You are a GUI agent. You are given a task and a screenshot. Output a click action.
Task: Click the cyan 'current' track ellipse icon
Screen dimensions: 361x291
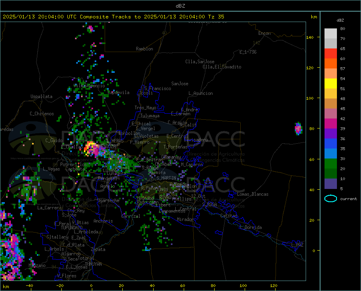coord(331,199)
